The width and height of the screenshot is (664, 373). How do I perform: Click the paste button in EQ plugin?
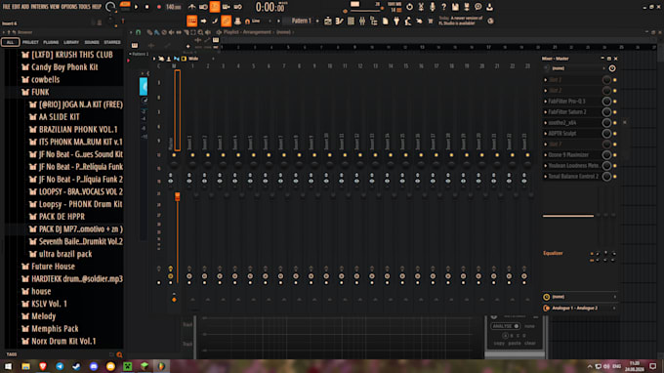[x=515, y=343]
